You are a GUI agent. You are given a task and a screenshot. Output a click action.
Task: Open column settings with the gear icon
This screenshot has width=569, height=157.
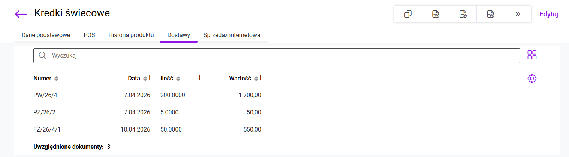click(532, 78)
